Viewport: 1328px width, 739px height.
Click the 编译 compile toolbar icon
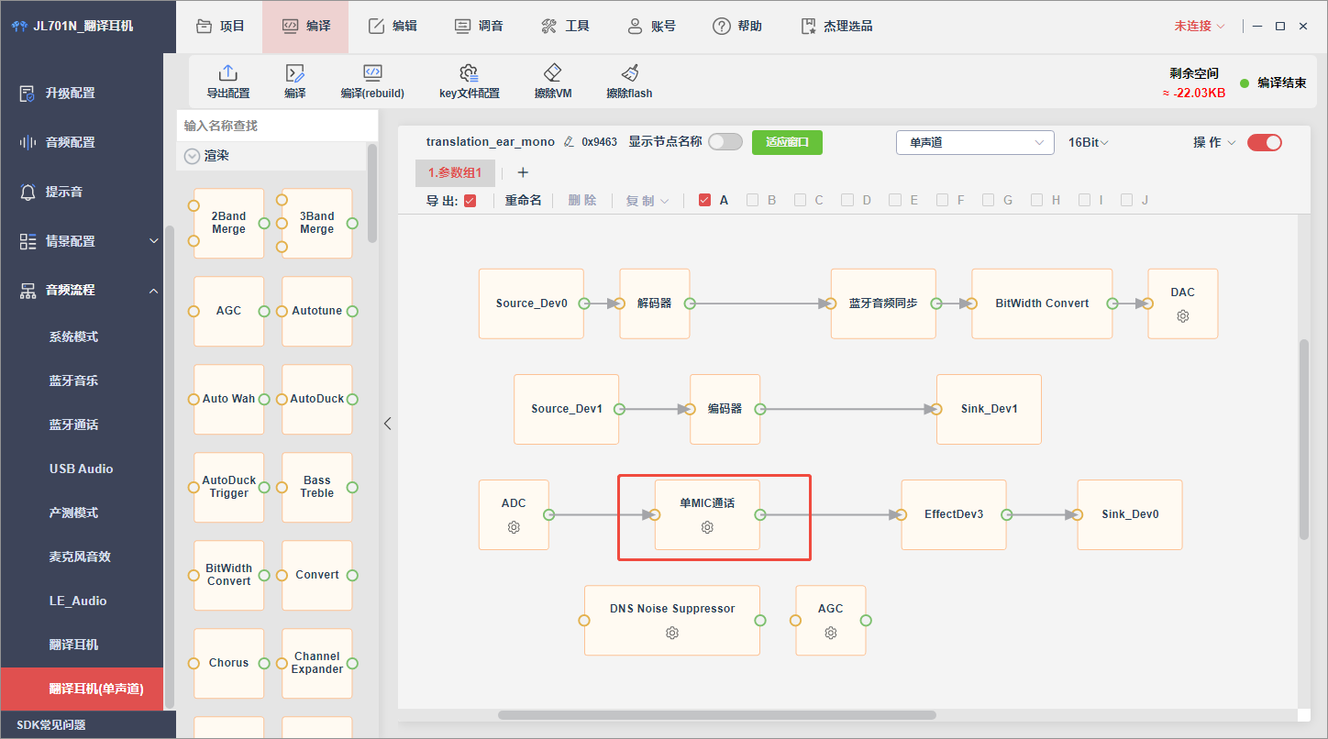(294, 73)
